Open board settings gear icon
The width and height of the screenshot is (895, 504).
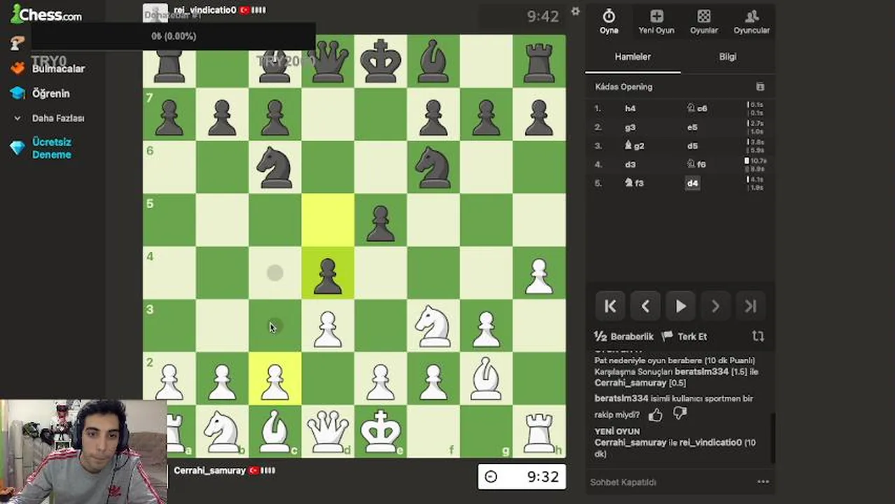click(575, 12)
